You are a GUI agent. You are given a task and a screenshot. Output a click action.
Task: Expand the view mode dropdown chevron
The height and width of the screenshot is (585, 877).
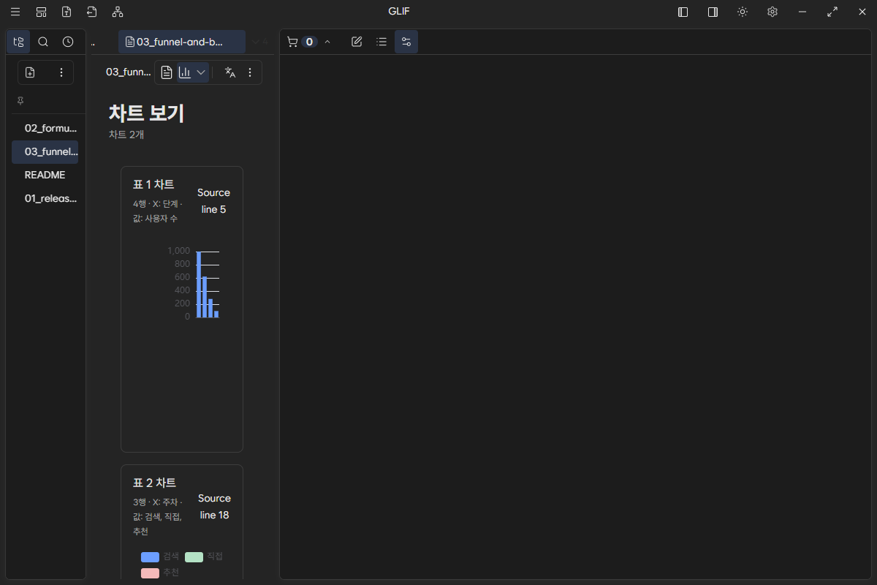[x=201, y=72]
